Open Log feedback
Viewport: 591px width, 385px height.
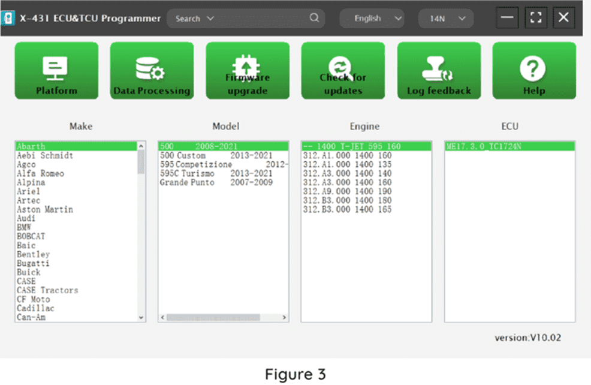point(439,71)
